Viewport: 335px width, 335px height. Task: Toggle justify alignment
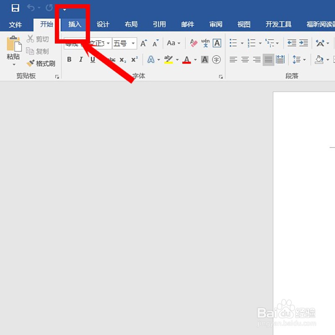268,60
